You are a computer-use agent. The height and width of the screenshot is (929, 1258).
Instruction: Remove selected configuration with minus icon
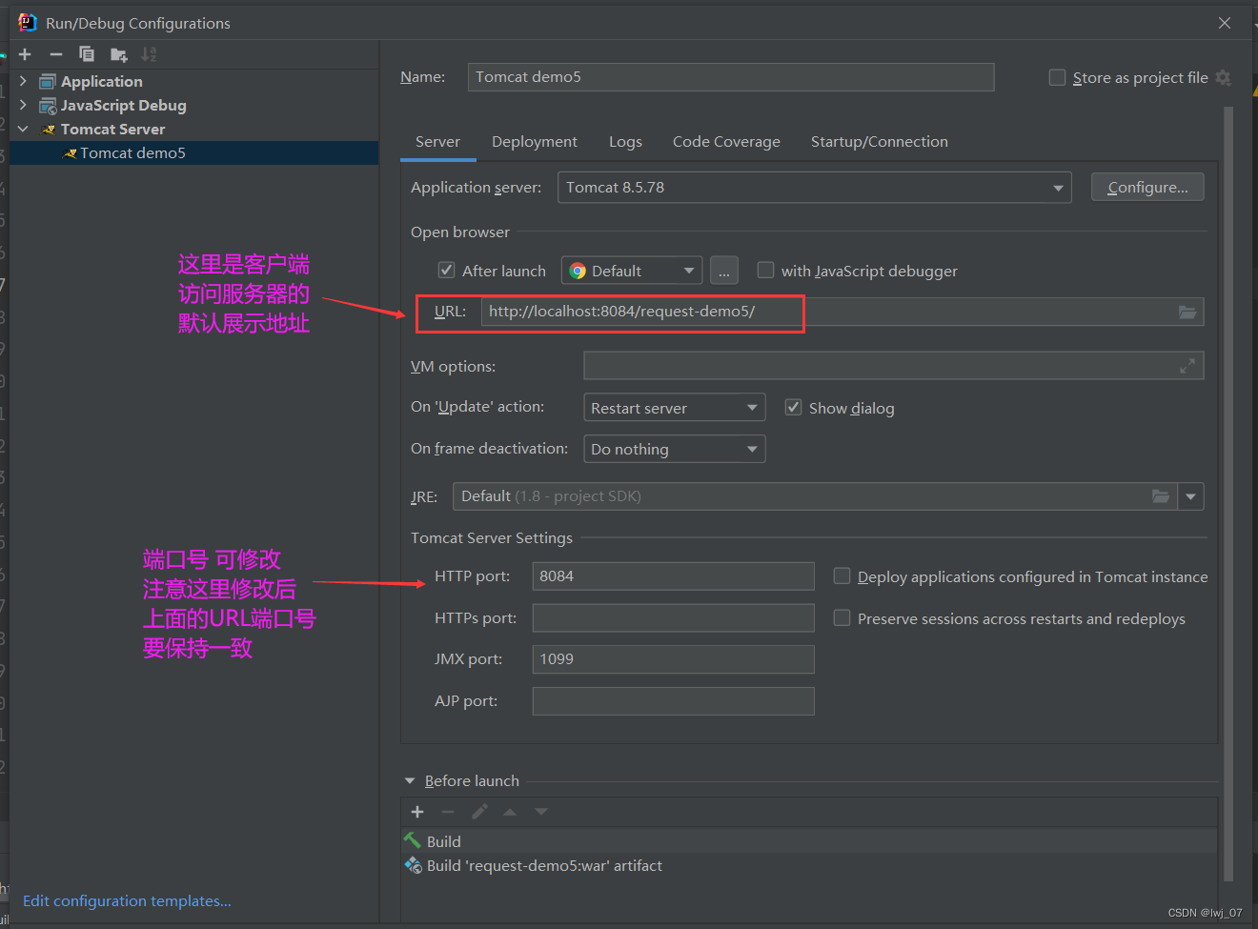(x=56, y=54)
